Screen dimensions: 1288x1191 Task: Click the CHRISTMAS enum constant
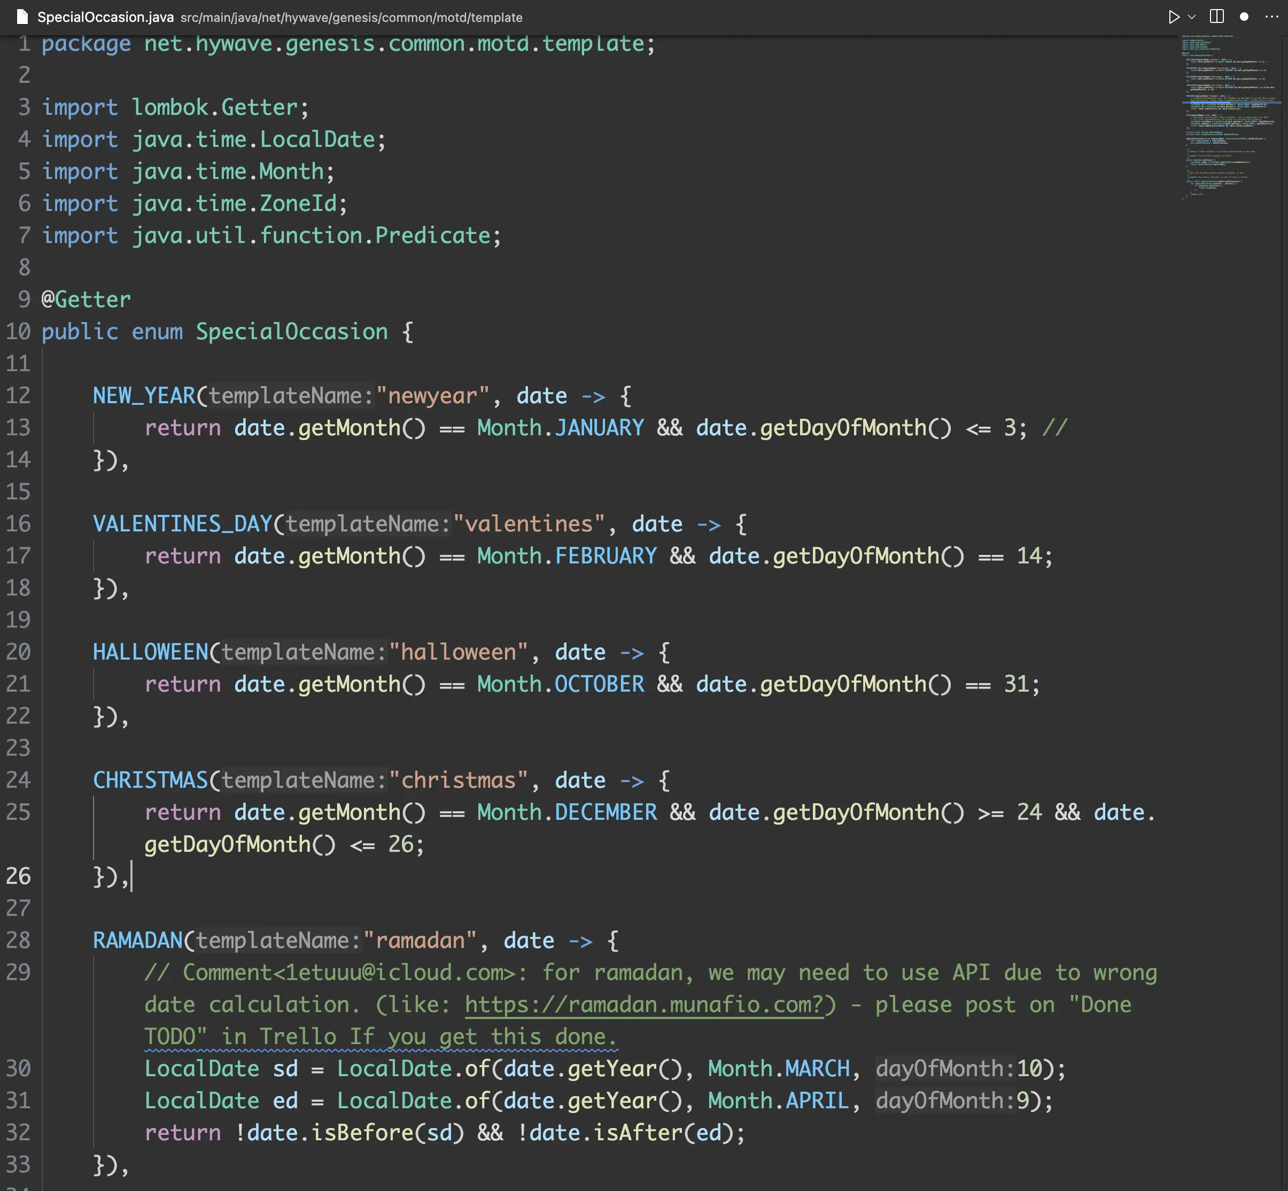coord(150,780)
